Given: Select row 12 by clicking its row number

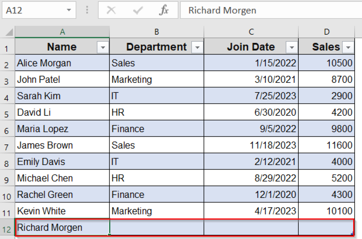Looking at the screenshot, I should point(7,228).
